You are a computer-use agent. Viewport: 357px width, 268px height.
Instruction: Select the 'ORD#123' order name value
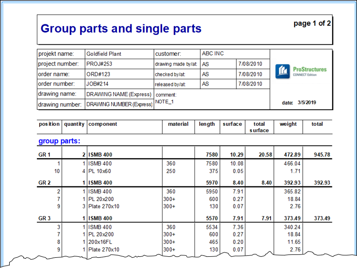point(98,74)
